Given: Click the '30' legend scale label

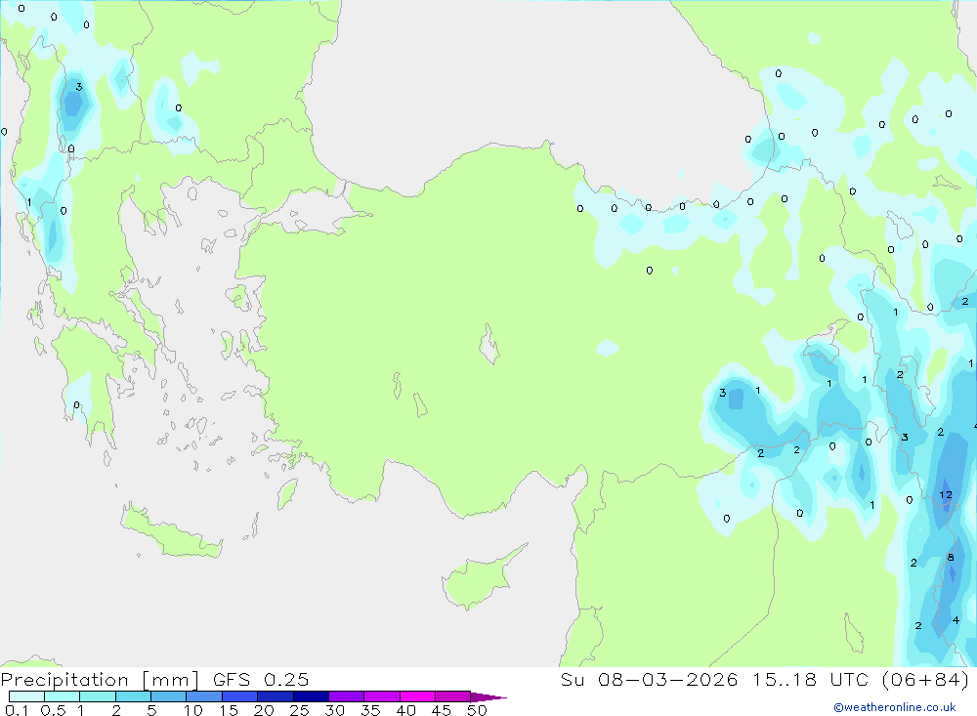Looking at the screenshot, I should pyautogui.click(x=334, y=710).
